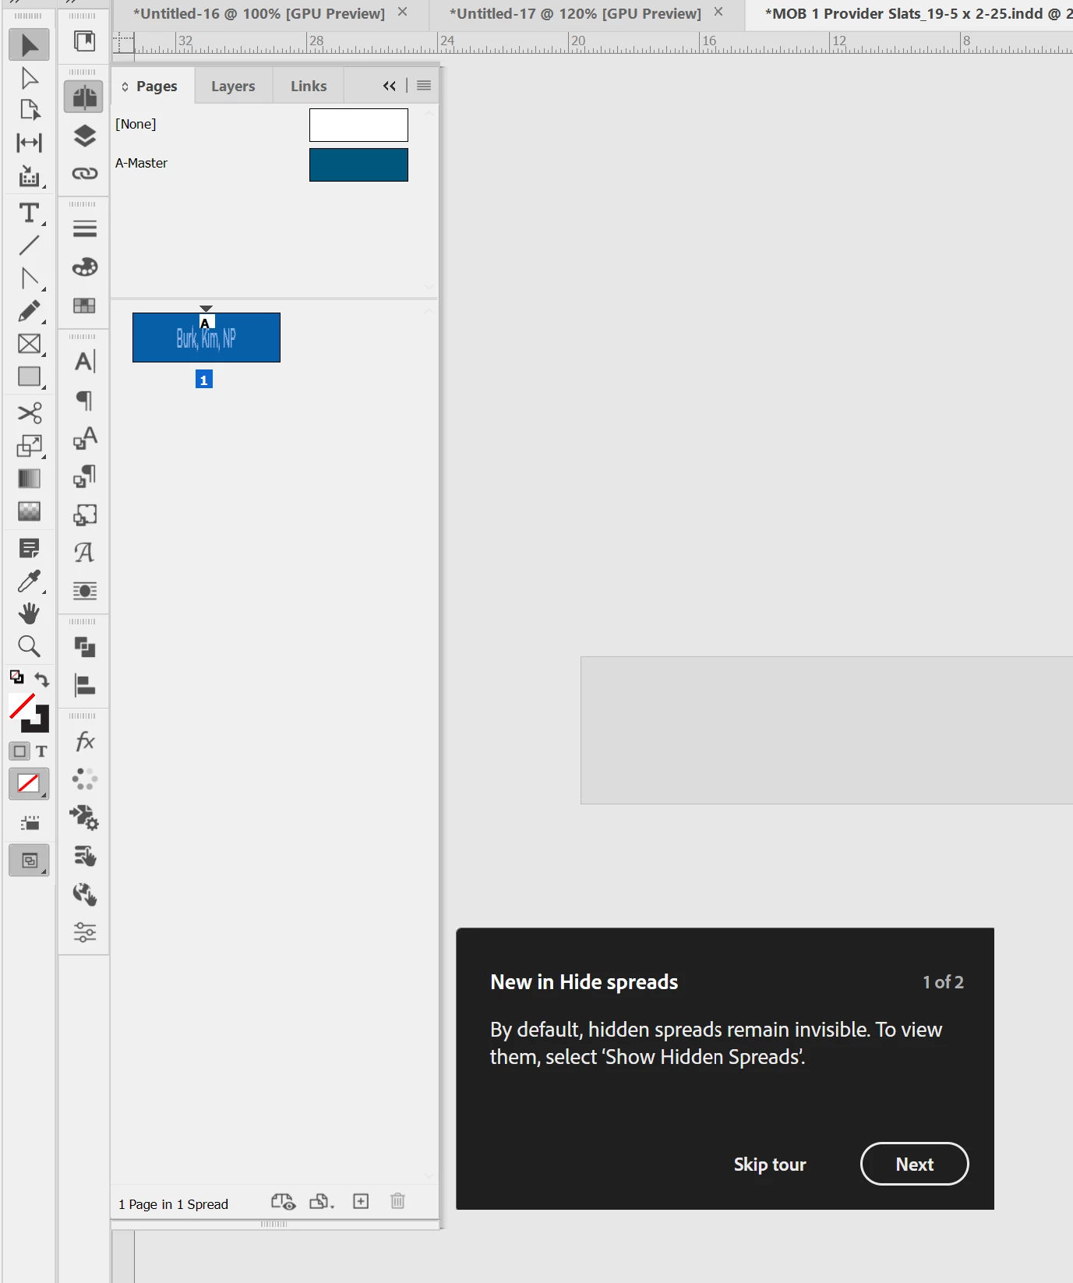Swap fill and stroke colors
This screenshot has width=1073, height=1283.
(x=42, y=680)
